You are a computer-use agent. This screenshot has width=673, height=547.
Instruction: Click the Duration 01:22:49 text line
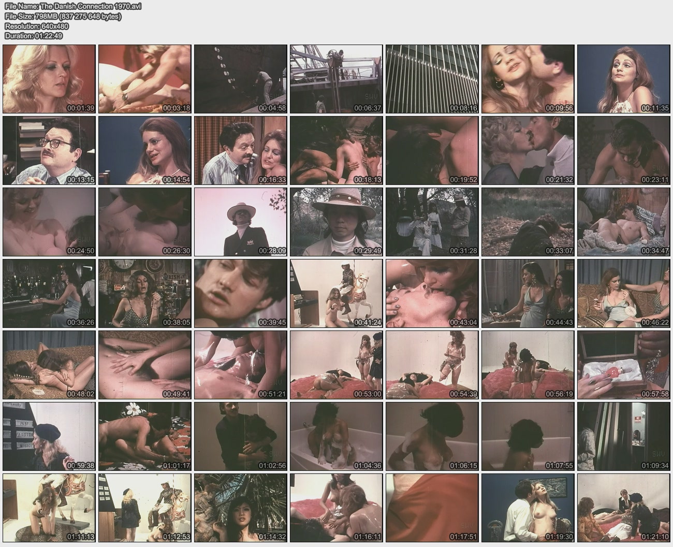[x=34, y=36]
